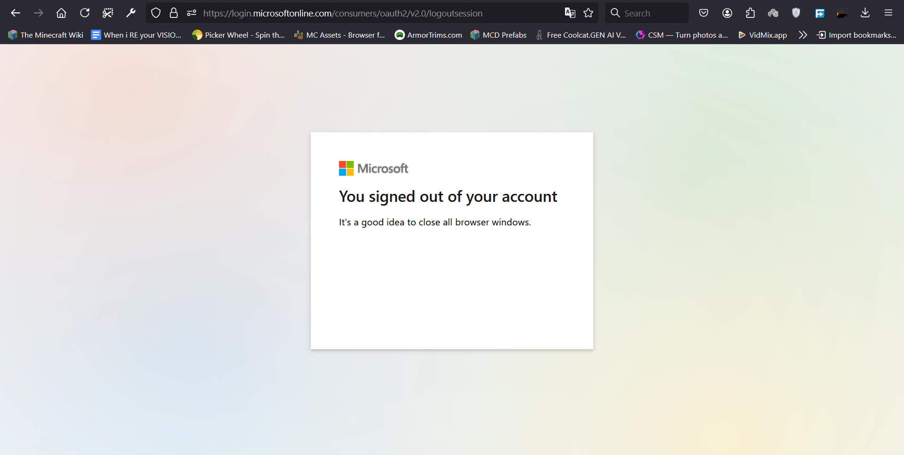Open the wrench developer tools icon

[x=131, y=13]
